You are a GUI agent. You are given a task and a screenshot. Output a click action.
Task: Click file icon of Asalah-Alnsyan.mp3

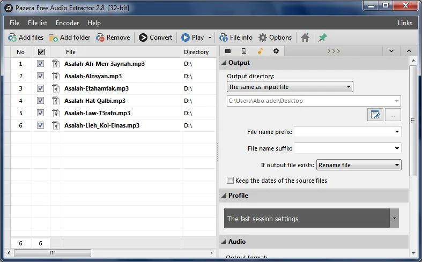[56, 76]
